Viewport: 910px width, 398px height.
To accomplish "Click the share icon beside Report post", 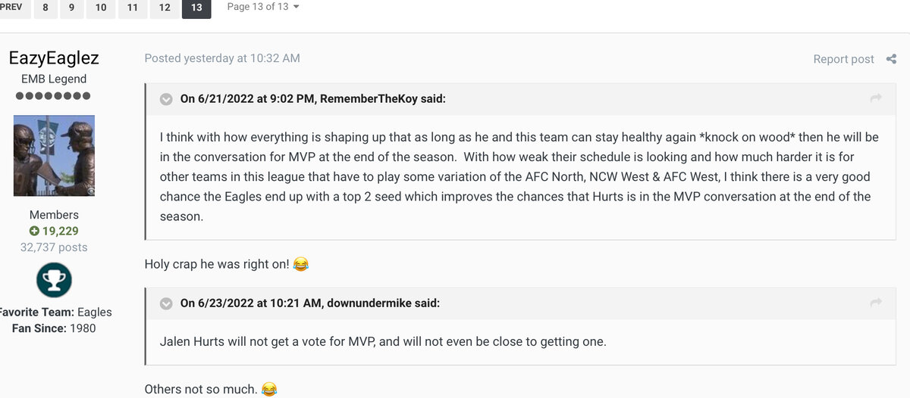I will 890,59.
